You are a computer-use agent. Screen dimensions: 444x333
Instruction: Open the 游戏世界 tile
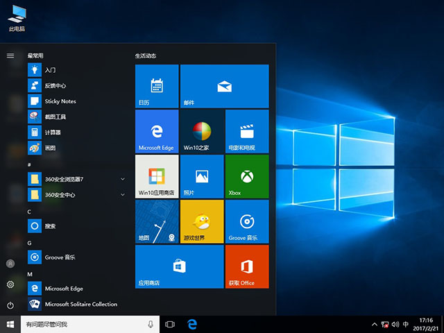tap(202, 221)
